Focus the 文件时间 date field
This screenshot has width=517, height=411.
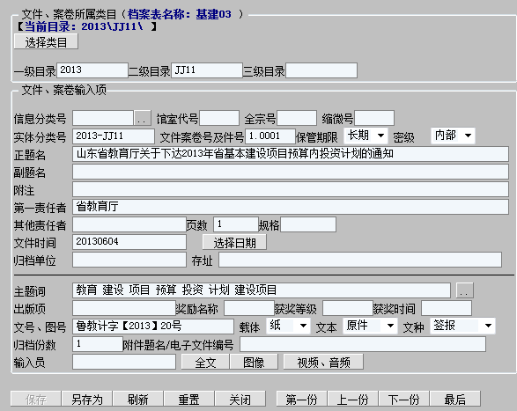[129, 242]
